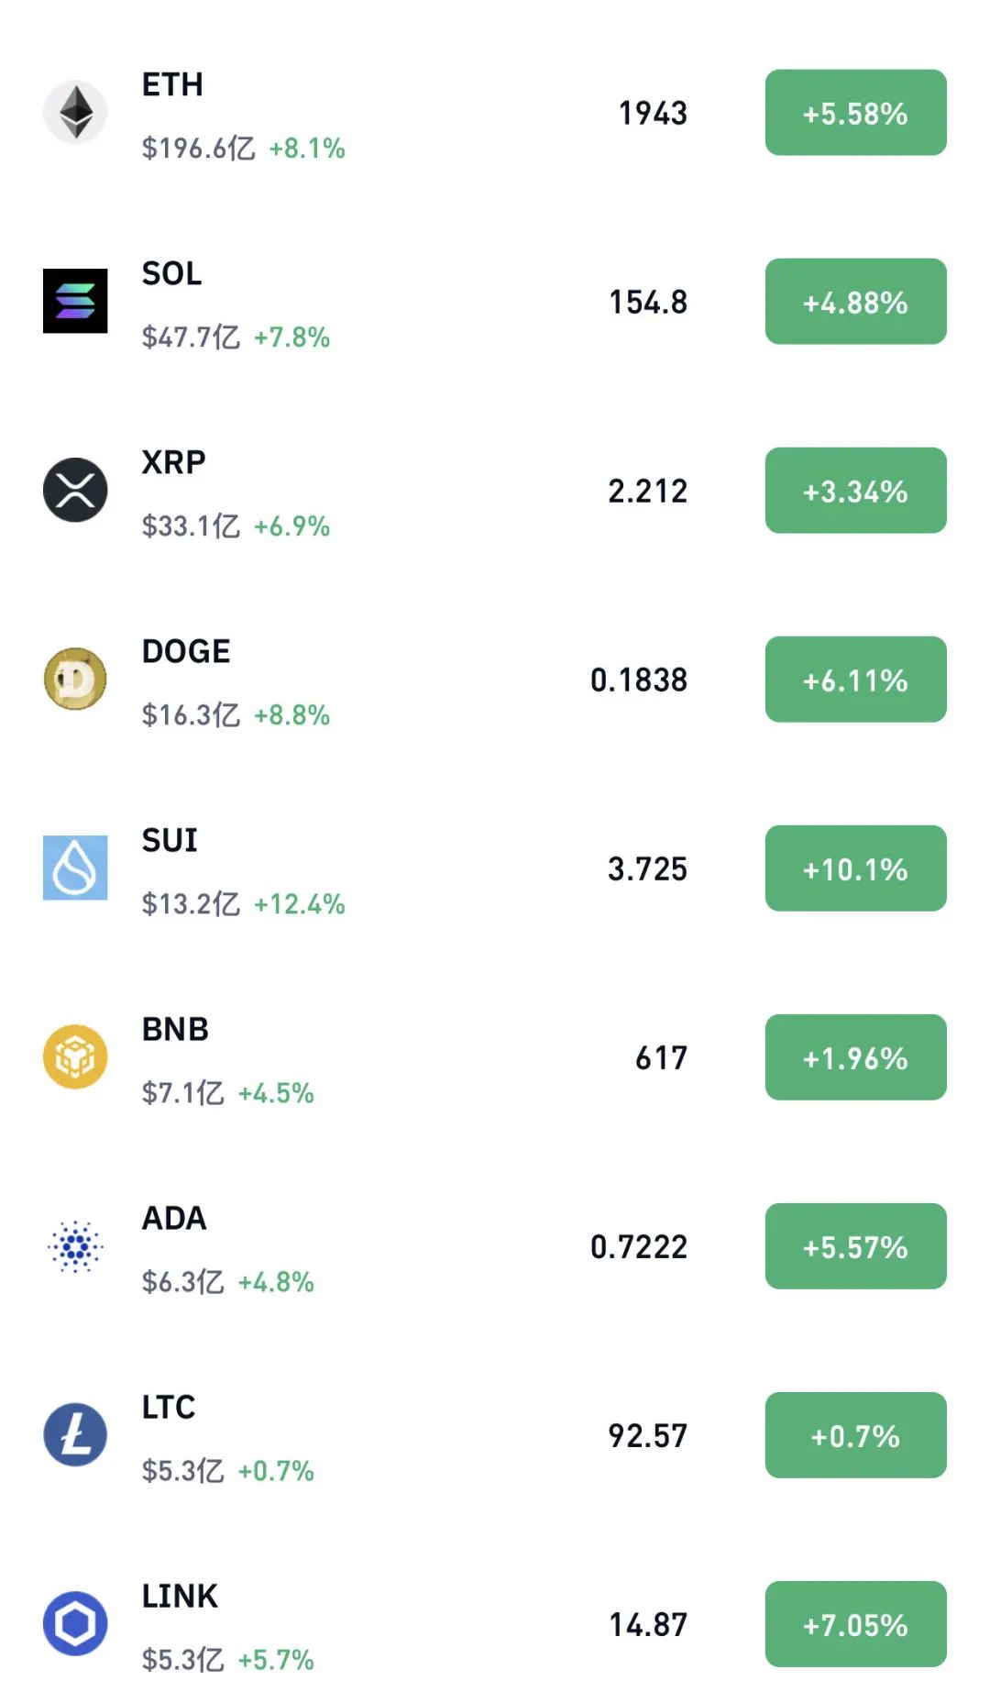Image resolution: width=990 pixels, height=1703 pixels.
Task: Tap the +6.11% badge for DOGE
Action: (855, 680)
